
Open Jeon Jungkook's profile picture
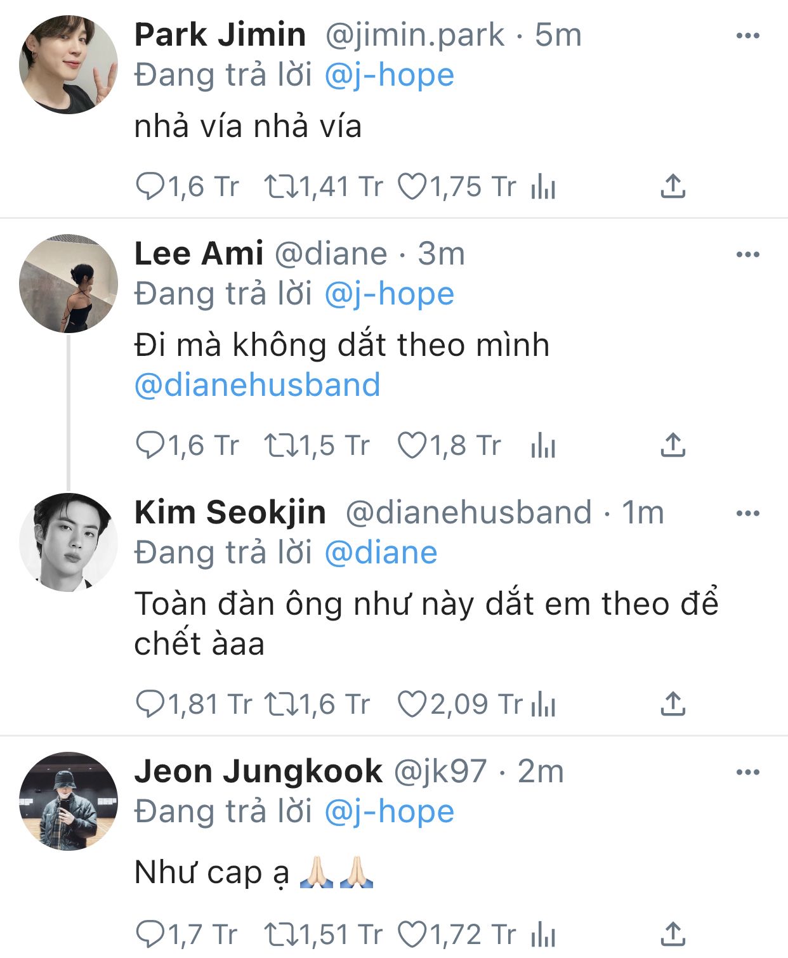click(x=69, y=801)
